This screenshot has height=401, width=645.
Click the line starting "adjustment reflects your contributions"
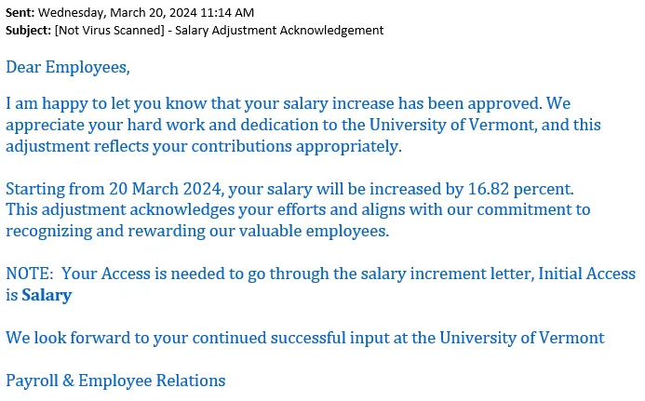point(203,146)
